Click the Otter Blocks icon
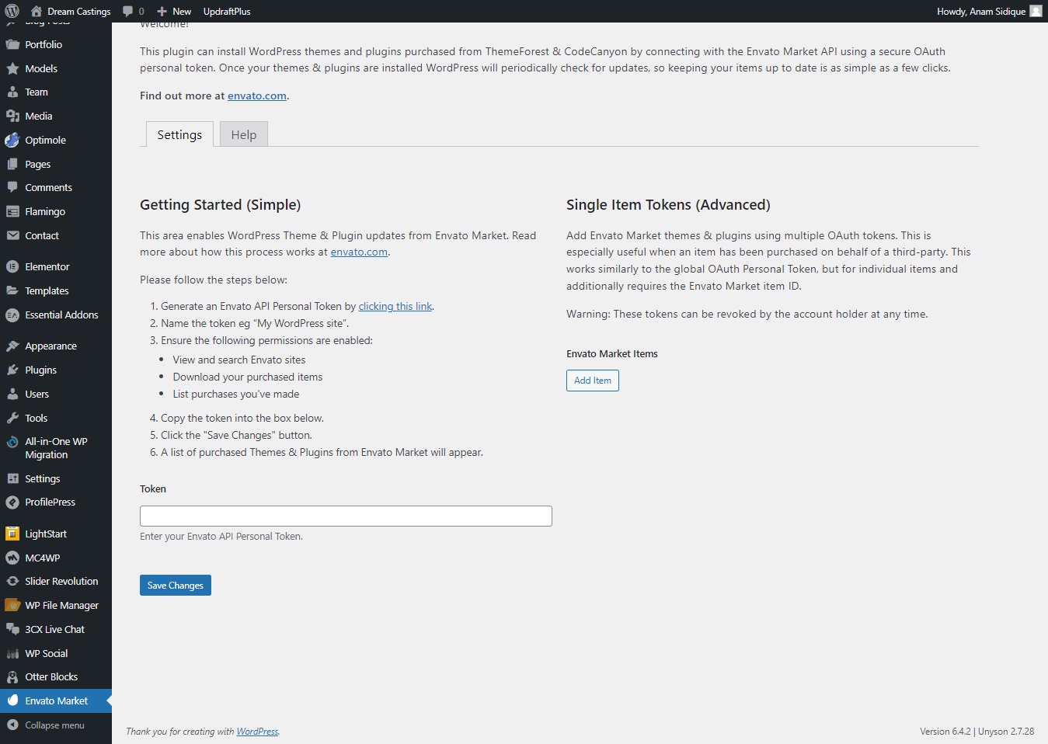The width and height of the screenshot is (1048, 744). [x=12, y=676]
